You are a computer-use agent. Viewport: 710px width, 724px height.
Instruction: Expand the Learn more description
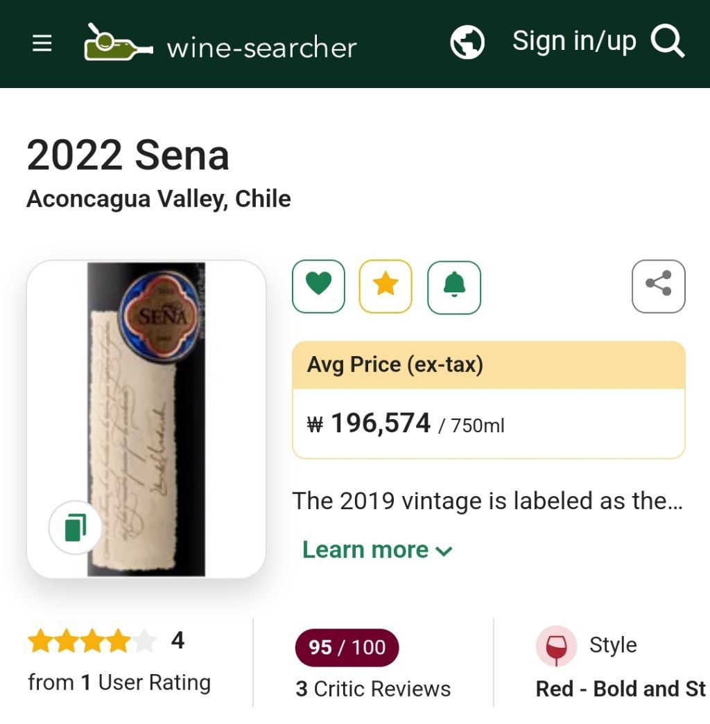coord(365,550)
